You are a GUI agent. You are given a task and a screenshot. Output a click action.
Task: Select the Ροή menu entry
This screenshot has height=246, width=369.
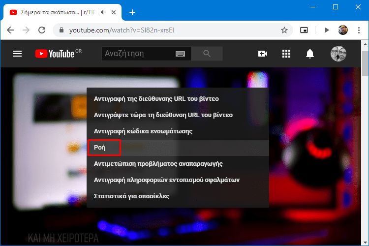click(178, 148)
